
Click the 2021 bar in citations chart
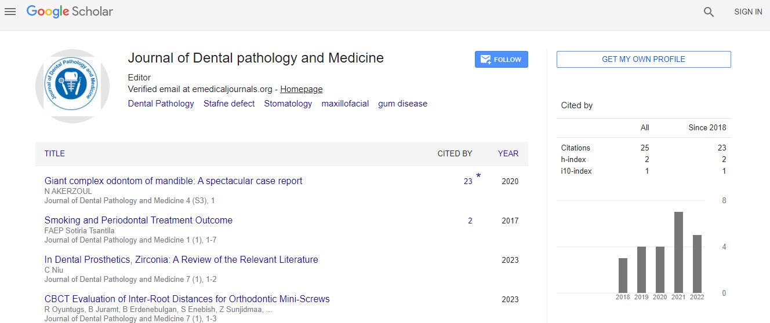[678, 252]
